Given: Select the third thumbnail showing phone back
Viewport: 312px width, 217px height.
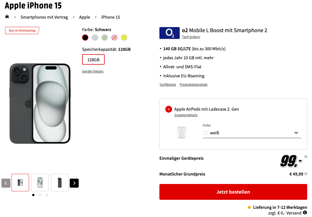Looking at the screenshot, I should [60, 183].
